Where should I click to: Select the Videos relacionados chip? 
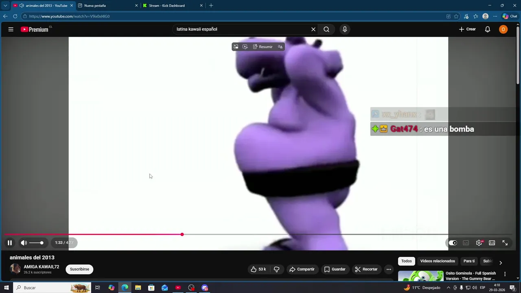pos(438,261)
